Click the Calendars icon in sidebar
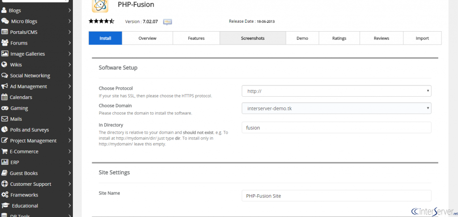 point(4,97)
